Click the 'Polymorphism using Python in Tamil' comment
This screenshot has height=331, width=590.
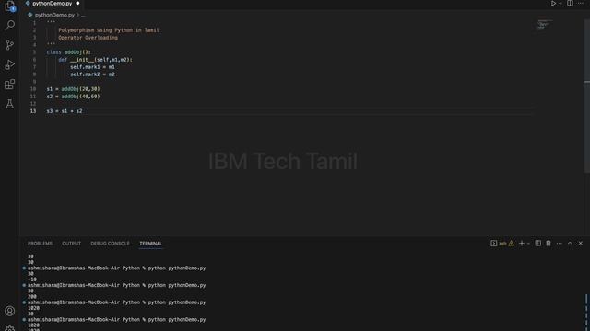(109, 30)
